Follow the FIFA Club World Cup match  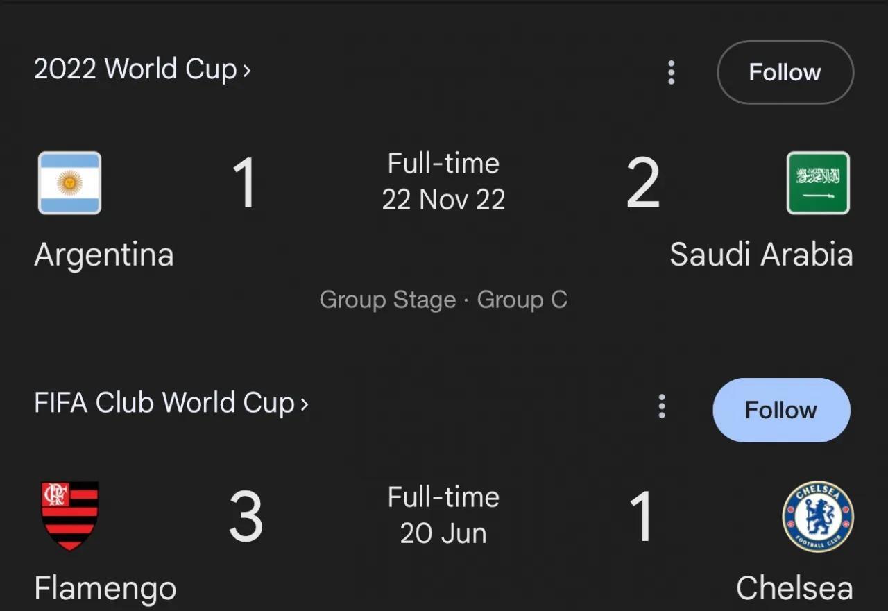tap(781, 410)
